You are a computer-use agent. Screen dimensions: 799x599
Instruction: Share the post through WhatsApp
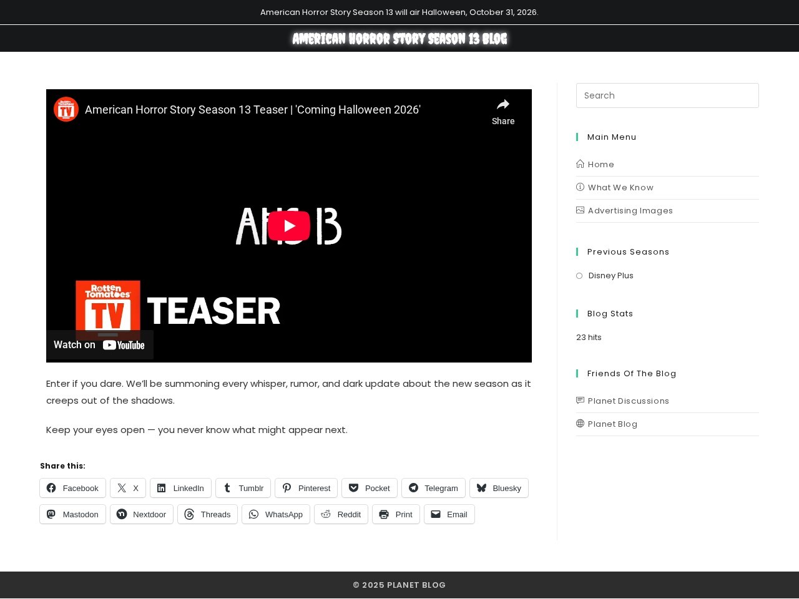click(276, 514)
